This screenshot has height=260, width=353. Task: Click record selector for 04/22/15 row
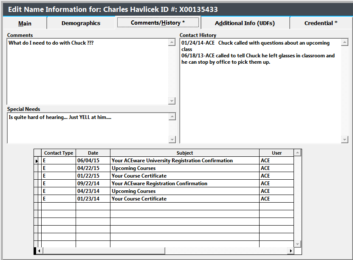tap(37, 168)
